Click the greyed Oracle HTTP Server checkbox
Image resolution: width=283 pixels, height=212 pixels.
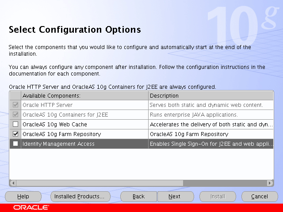pos(15,105)
